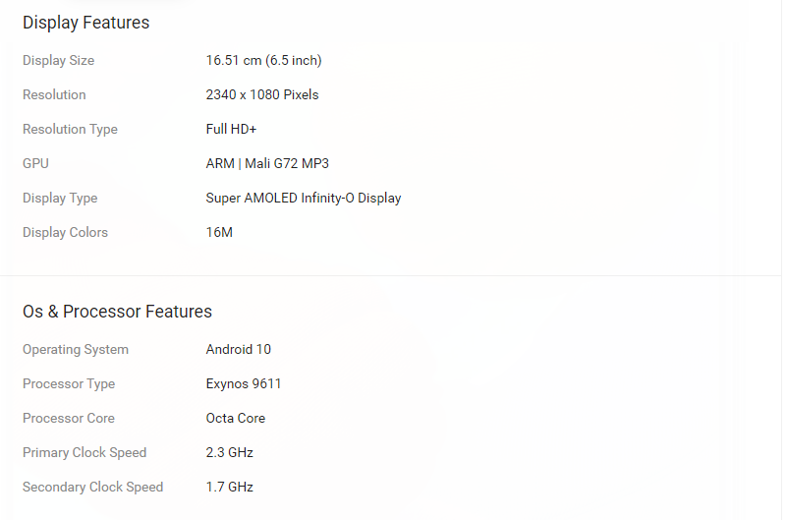
Task: Select the Full HD+ value
Action: [231, 130]
